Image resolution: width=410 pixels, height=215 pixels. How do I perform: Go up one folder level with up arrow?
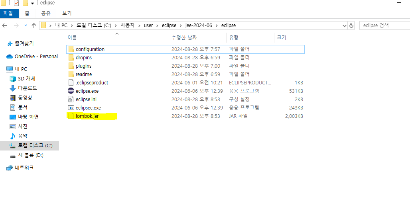click(x=34, y=25)
